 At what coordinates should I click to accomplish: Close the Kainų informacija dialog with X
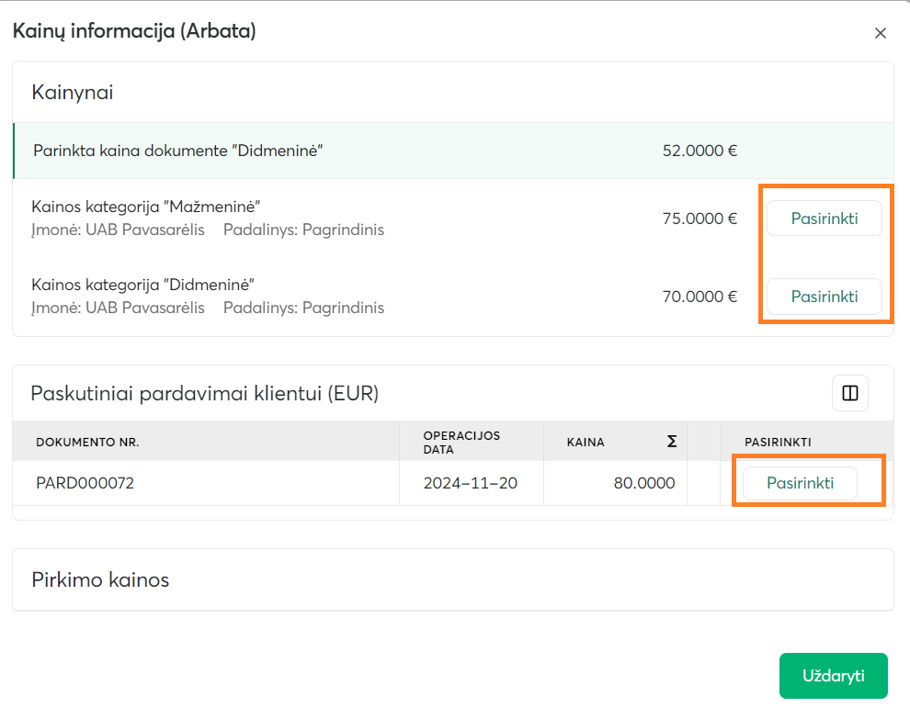(880, 34)
